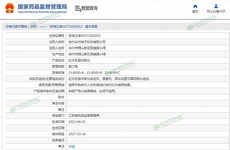Click expiry date 2027-10-26 value

tap(77, 134)
